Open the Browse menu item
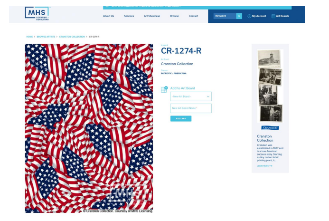The height and width of the screenshot is (221, 329). (174, 16)
